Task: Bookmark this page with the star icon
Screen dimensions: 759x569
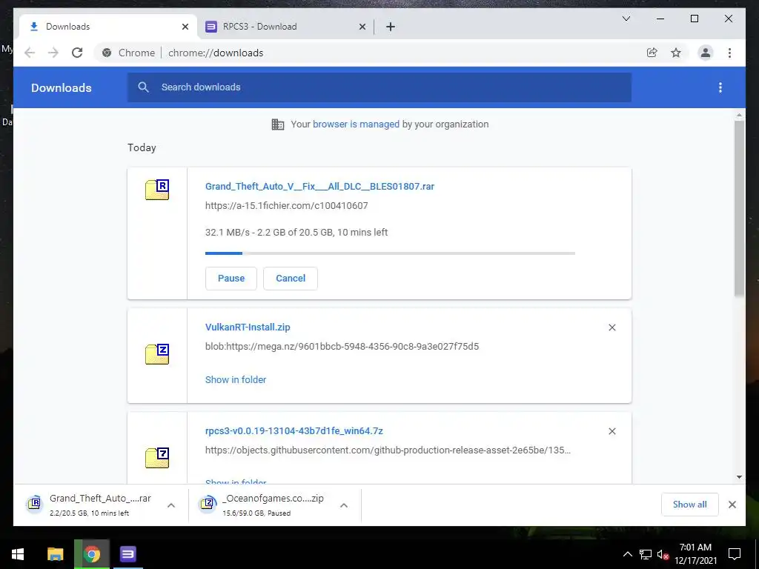Action: (676, 53)
